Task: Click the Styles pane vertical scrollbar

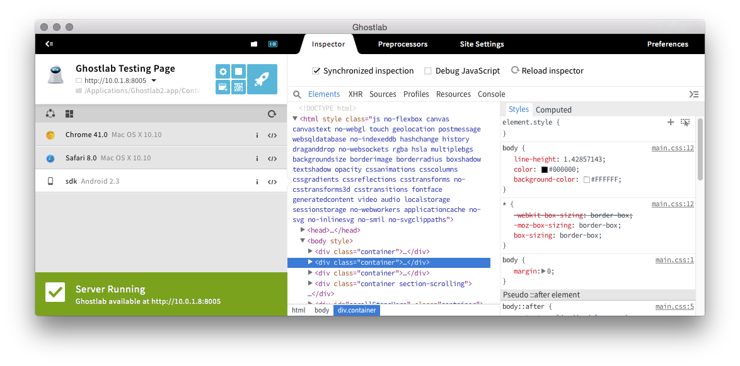Action: tap(700, 149)
